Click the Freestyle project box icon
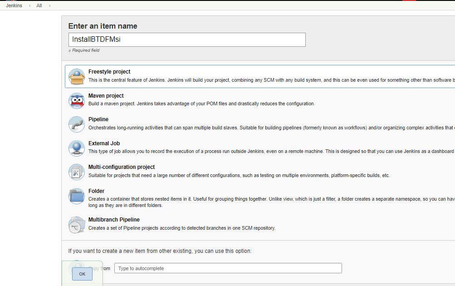 point(77,77)
